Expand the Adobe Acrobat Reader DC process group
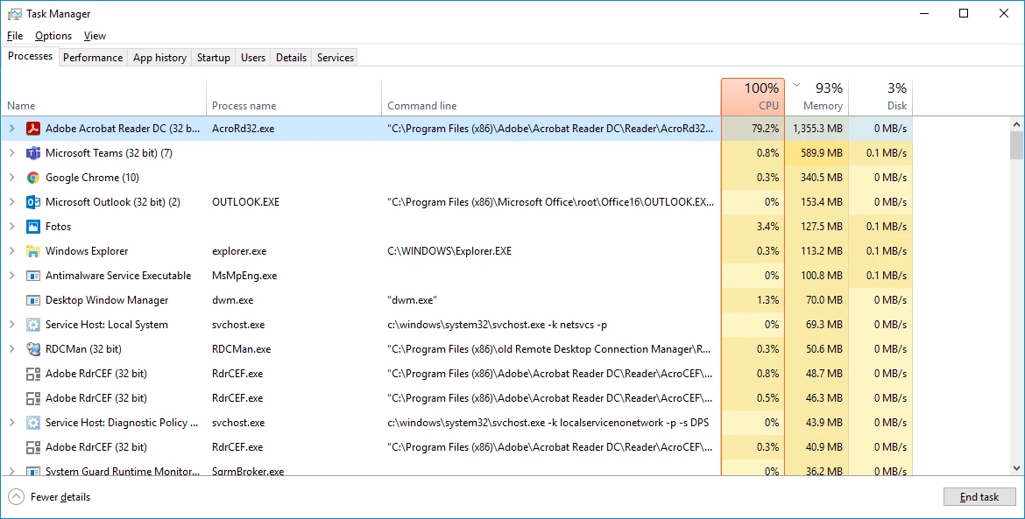This screenshot has width=1025, height=519. 11,129
